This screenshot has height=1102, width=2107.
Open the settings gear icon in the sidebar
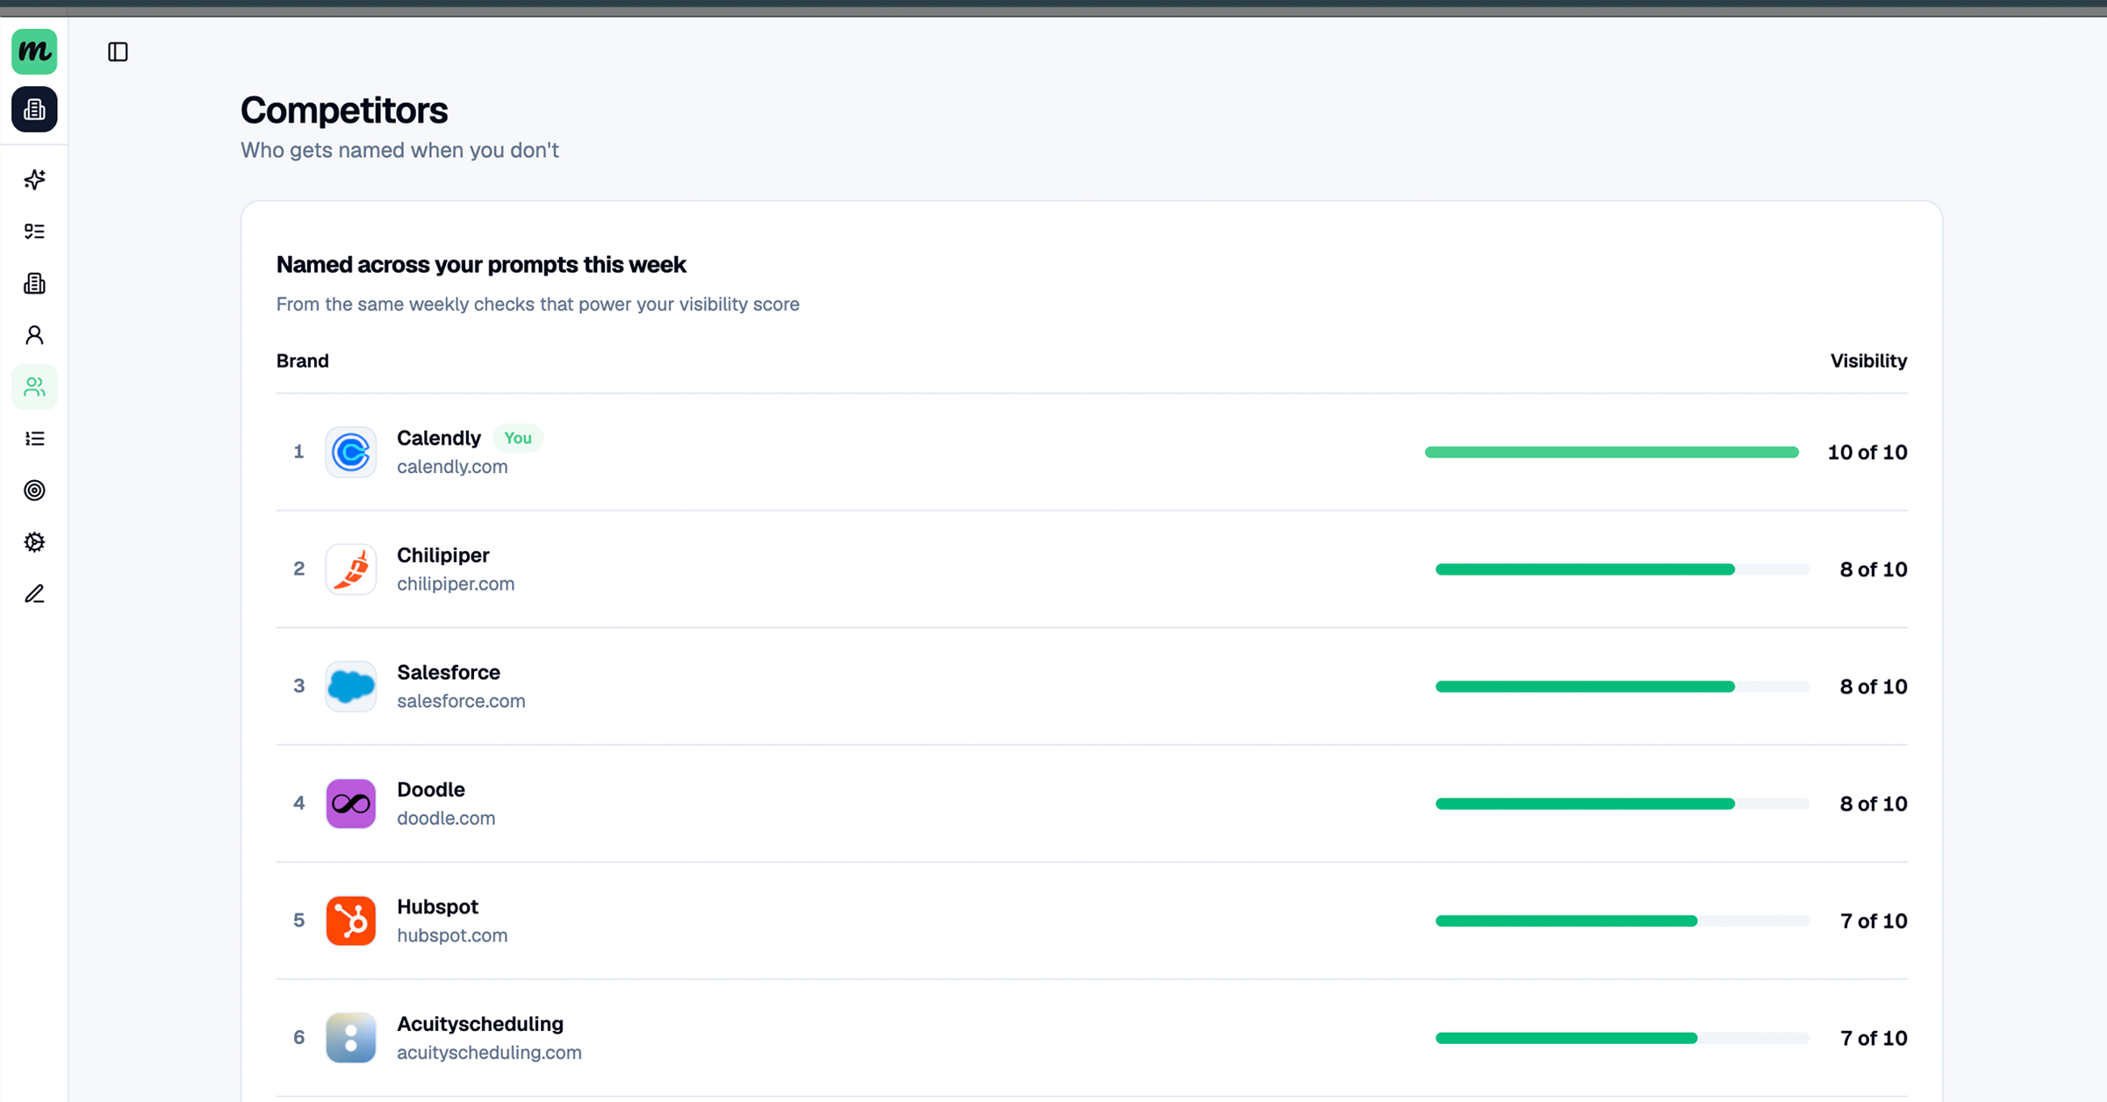click(x=34, y=542)
